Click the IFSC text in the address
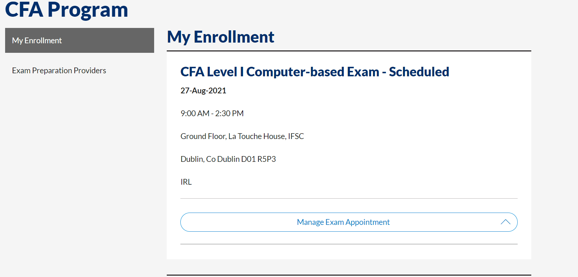The width and height of the screenshot is (578, 277). click(x=296, y=136)
